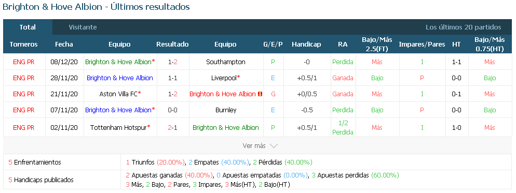Open the 1-2 result on 08/12/20
This screenshot has height=193, width=516.
pyautogui.click(x=172, y=62)
